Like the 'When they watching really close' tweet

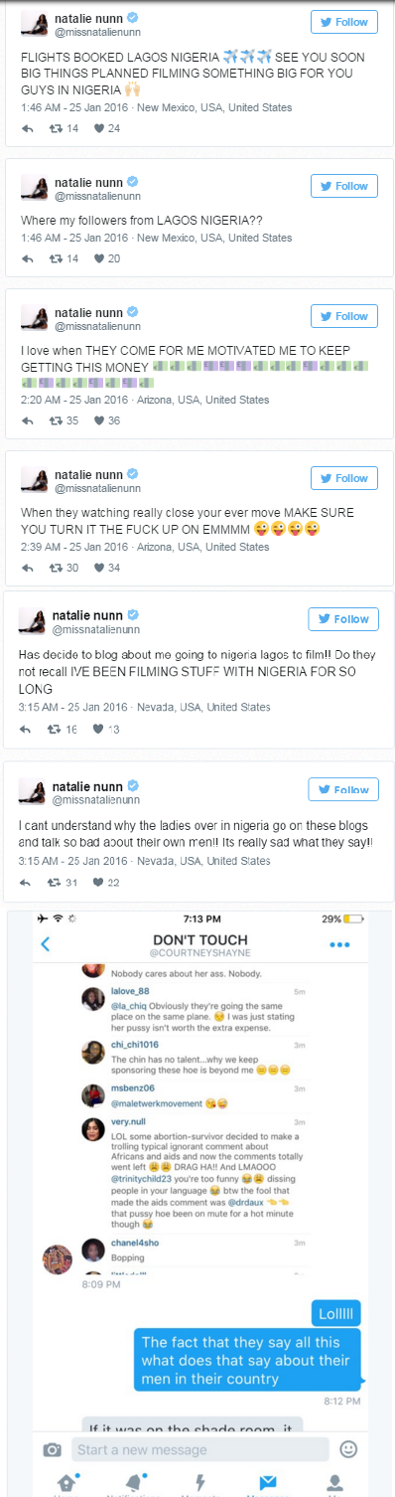click(x=99, y=568)
